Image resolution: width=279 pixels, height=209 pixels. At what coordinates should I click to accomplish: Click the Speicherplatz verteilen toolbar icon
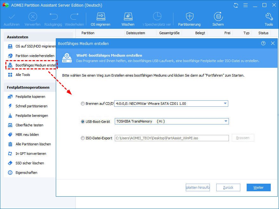click(157, 16)
